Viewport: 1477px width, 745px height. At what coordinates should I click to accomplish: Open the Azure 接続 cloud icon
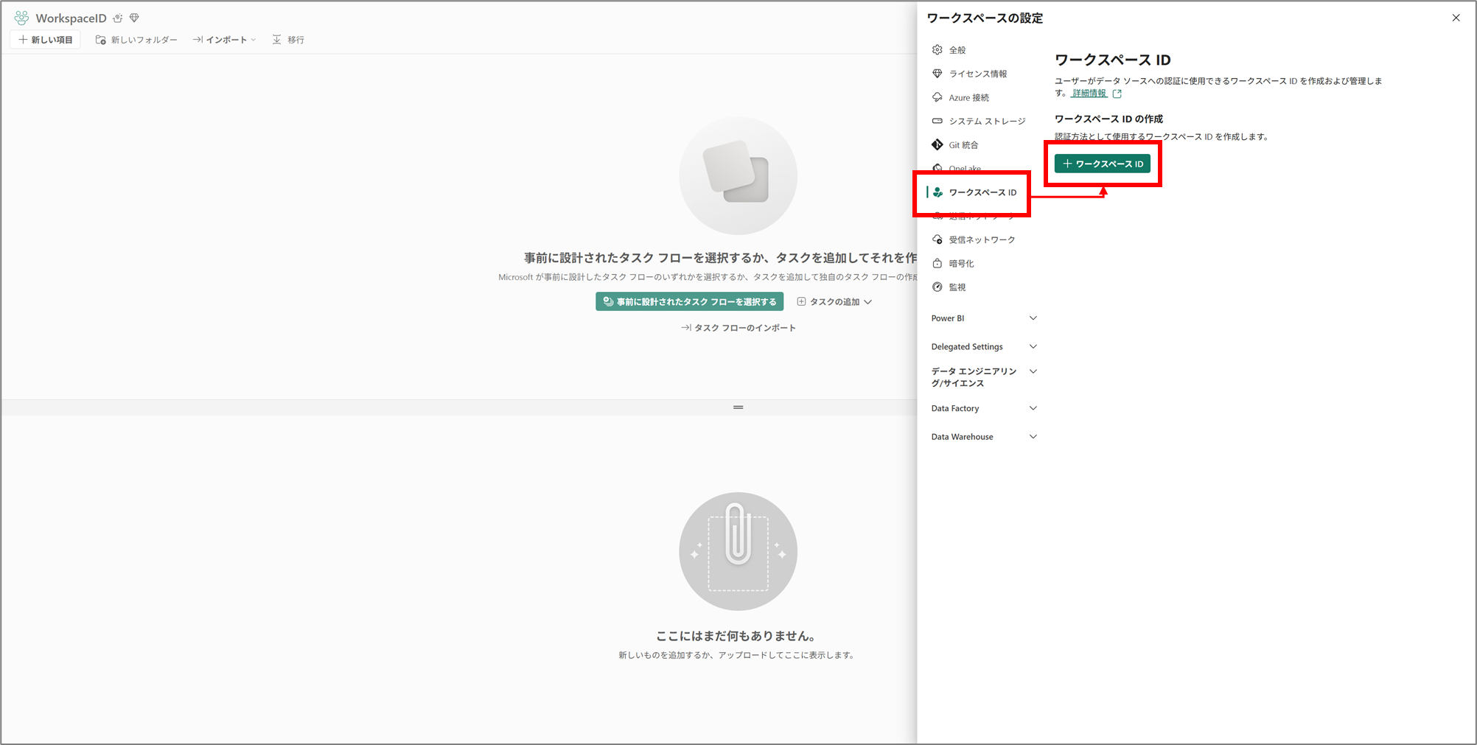pyautogui.click(x=937, y=97)
